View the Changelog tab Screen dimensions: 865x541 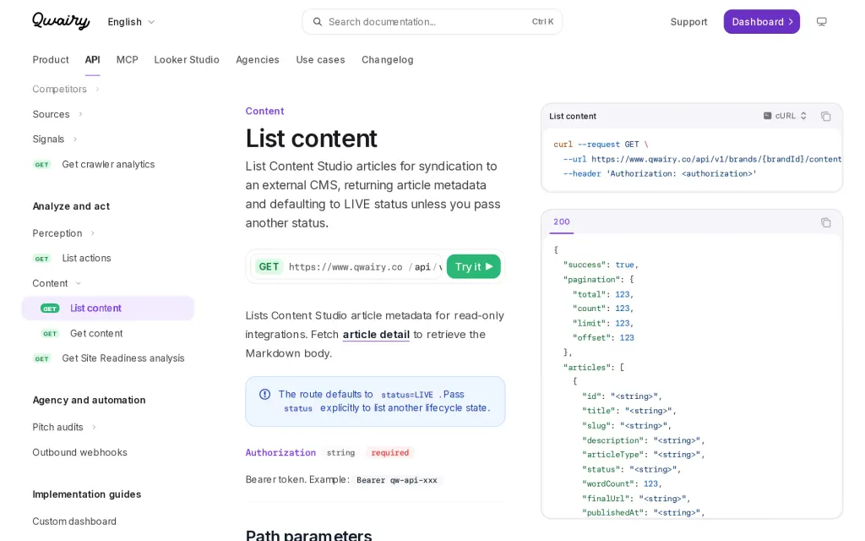(387, 60)
